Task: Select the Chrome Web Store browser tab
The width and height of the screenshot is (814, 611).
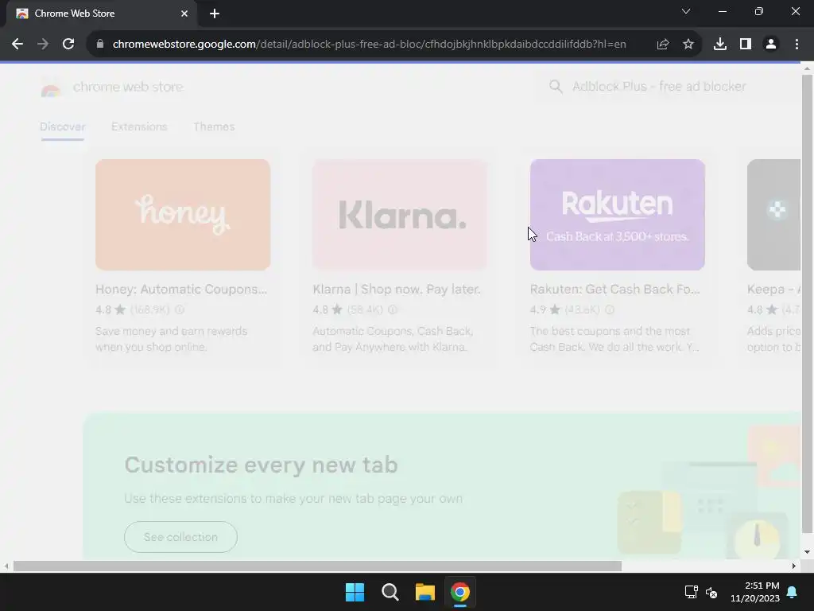Action: pyautogui.click(x=102, y=14)
